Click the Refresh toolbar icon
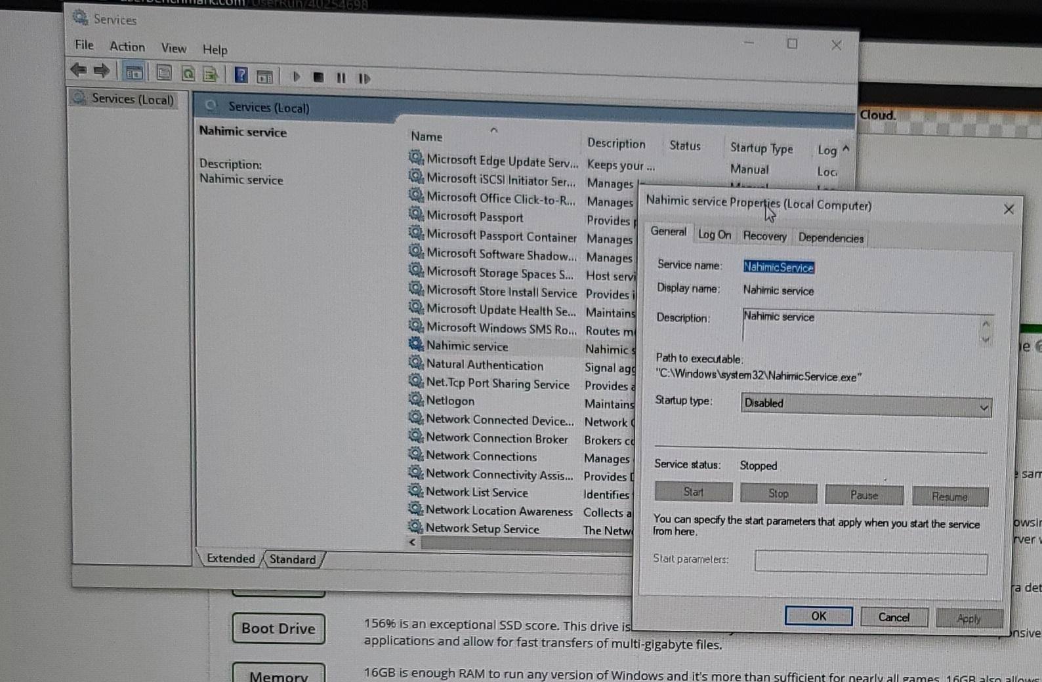1042x682 pixels. 188,74
